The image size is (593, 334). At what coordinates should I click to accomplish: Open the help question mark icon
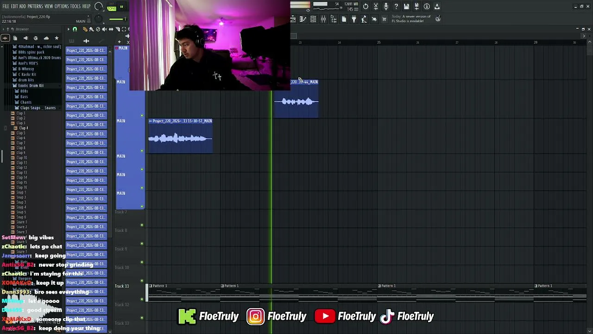[x=396, y=6]
